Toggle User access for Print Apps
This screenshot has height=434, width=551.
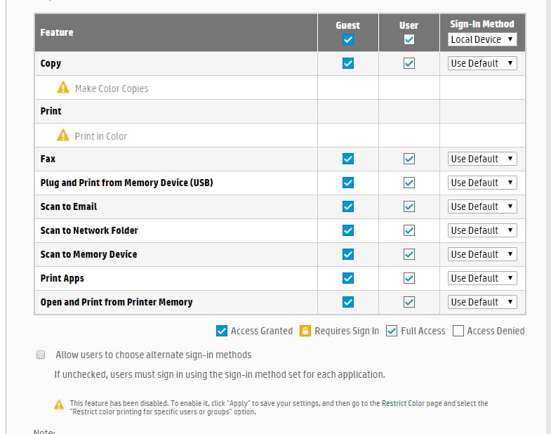click(409, 278)
